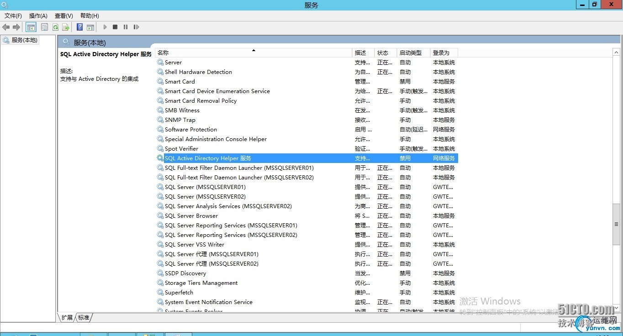623x336 pixels.
Task: Click the vertical scrollbar up arrow
Action: point(617,53)
